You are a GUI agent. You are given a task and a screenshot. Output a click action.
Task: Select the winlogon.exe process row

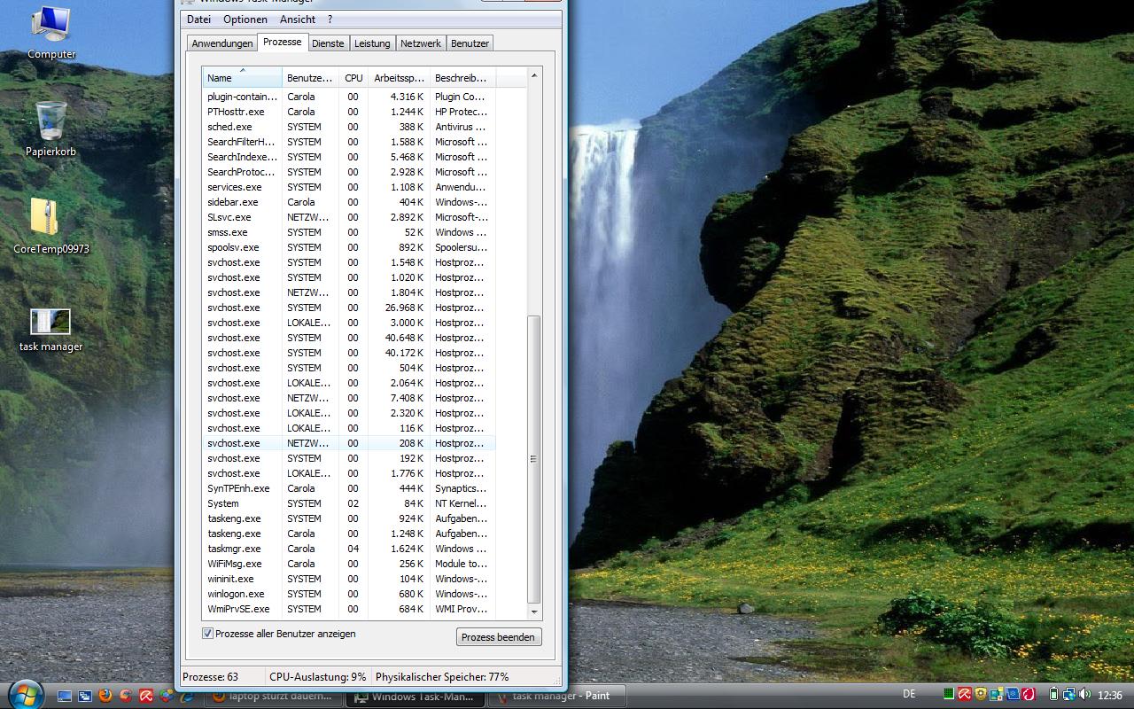[x=348, y=594]
